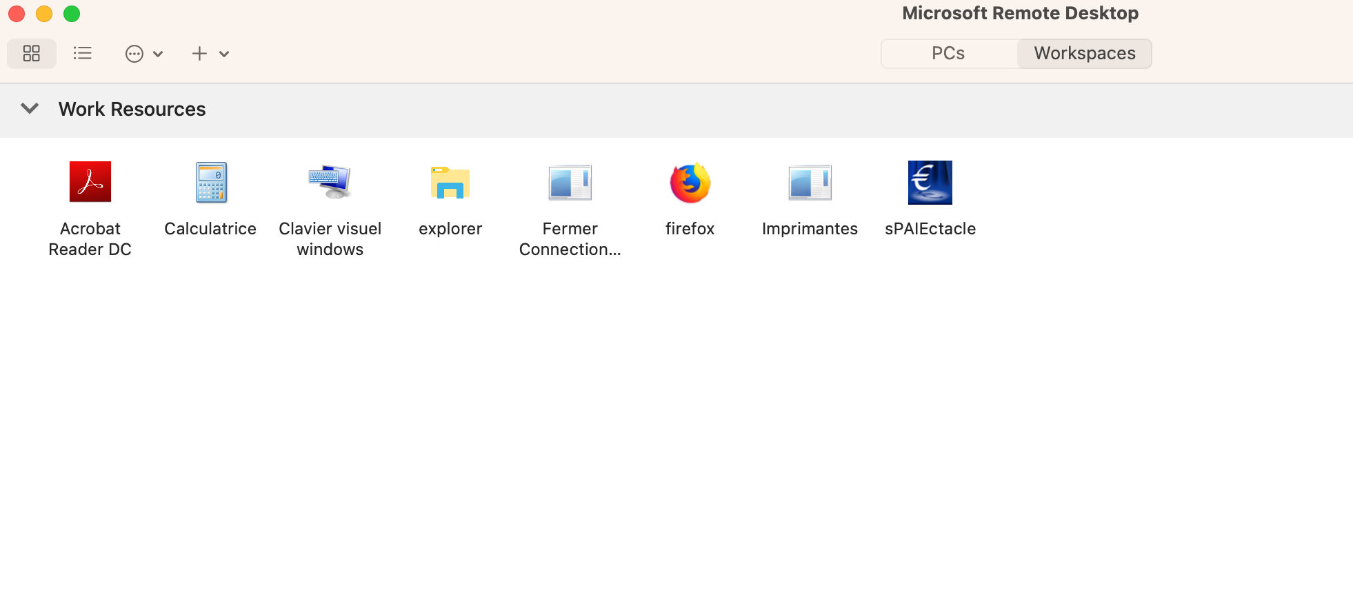
Task: Switch to the PCs tab
Action: coord(948,54)
